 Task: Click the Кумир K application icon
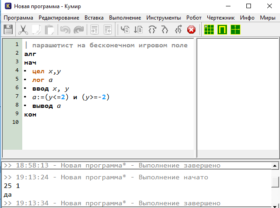pyautogui.click(x=8, y=6)
